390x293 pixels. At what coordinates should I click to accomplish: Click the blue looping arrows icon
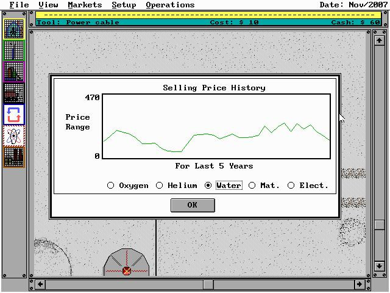click(13, 114)
